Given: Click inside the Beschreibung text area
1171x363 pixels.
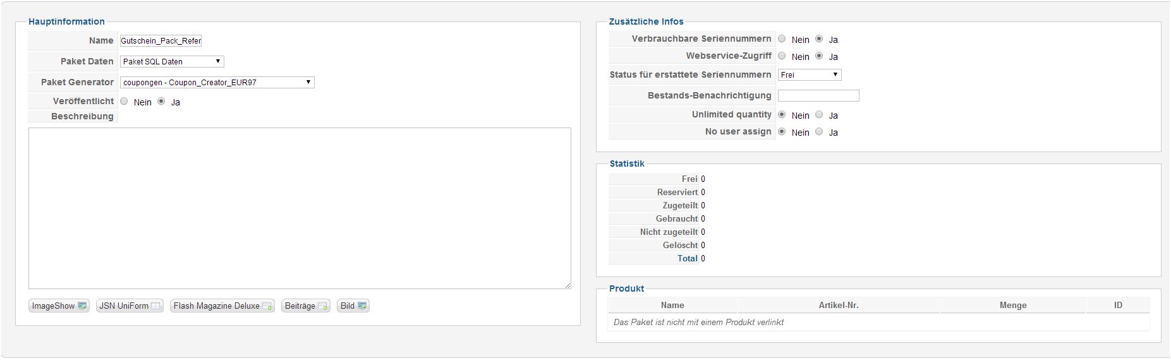Looking at the screenshot, I should coord(300,208).
